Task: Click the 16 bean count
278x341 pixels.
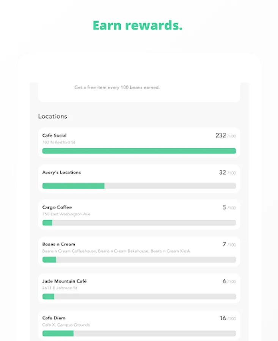Action: point(223,318)
